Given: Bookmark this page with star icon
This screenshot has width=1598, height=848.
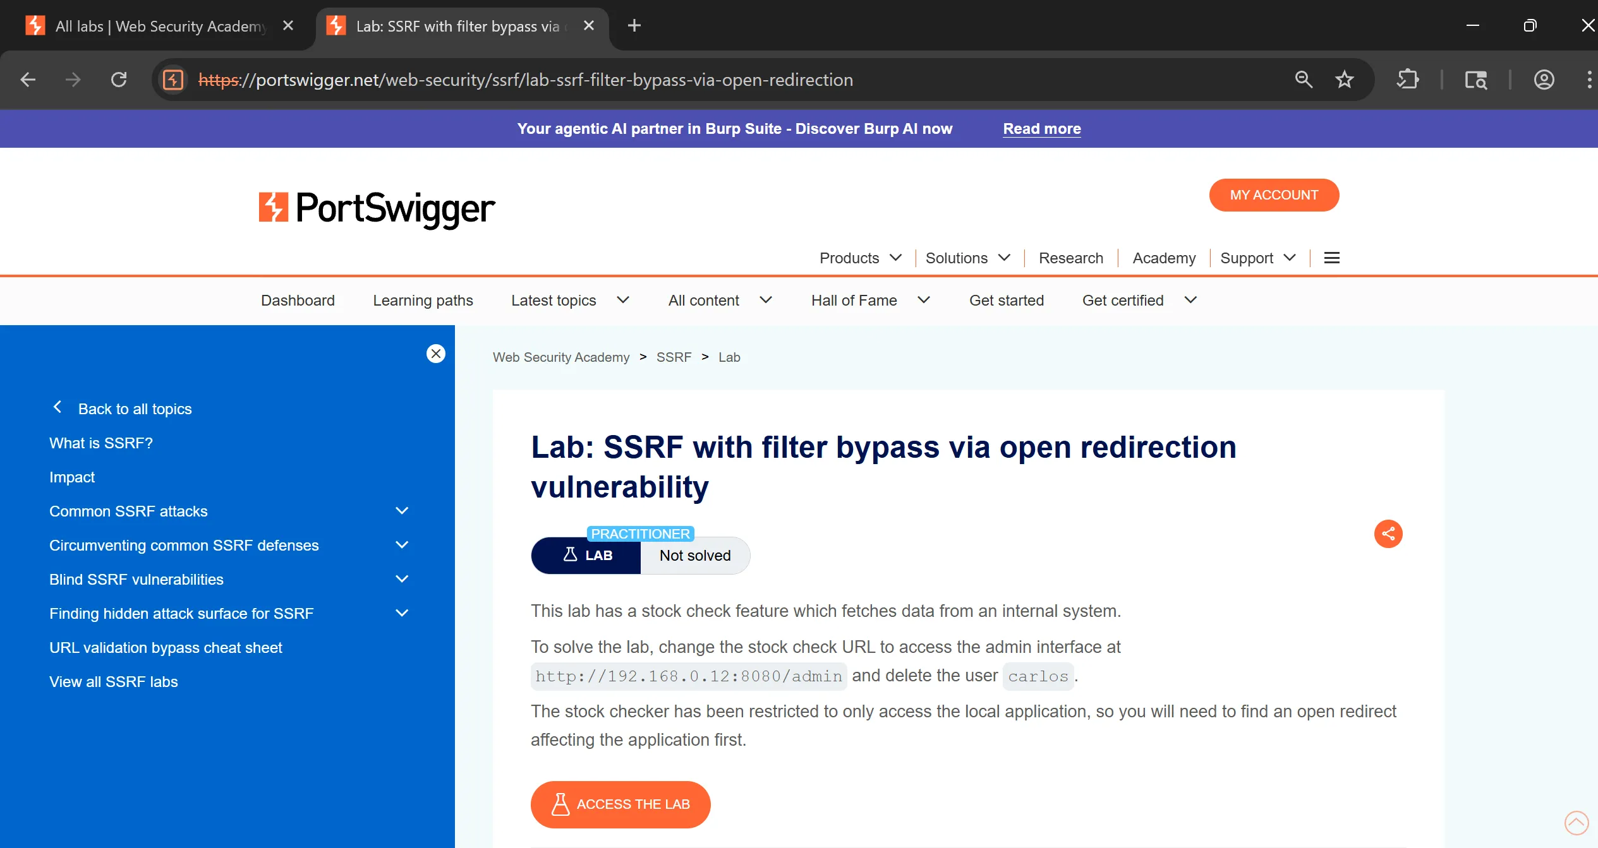Looking at the screenshot, I should point(1344,80).
